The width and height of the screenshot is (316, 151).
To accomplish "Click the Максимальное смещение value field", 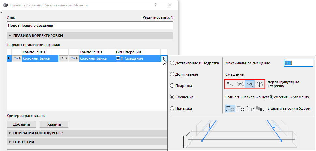I will pyautogui.click(x=299, y=63).
